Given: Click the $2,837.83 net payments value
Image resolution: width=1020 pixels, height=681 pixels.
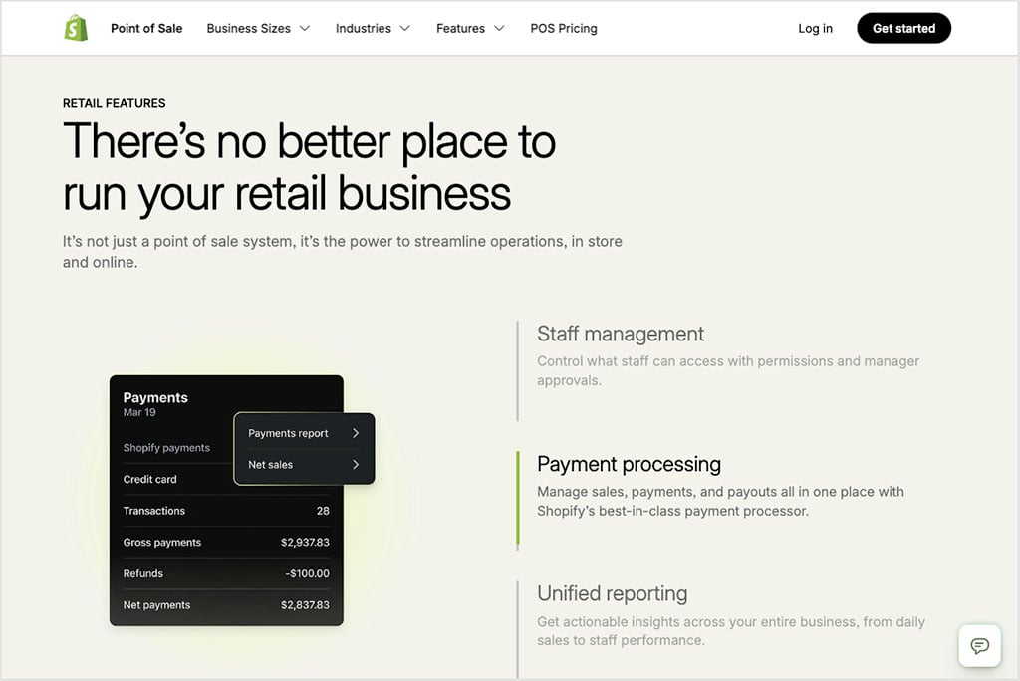Looking at the screenshot, I should 305,605.
